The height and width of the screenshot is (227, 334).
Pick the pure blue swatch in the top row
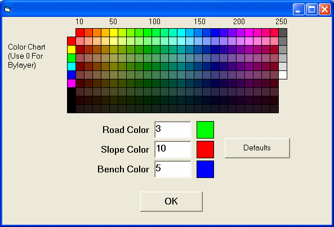point(215,33)
